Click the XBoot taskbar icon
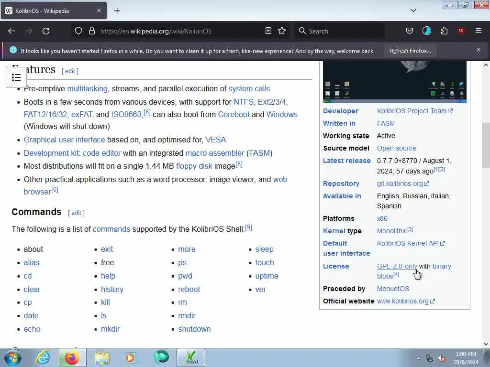 click(191, 357)
